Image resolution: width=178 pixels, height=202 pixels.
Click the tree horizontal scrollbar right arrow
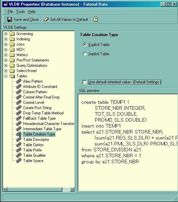[x=72, y=189]
